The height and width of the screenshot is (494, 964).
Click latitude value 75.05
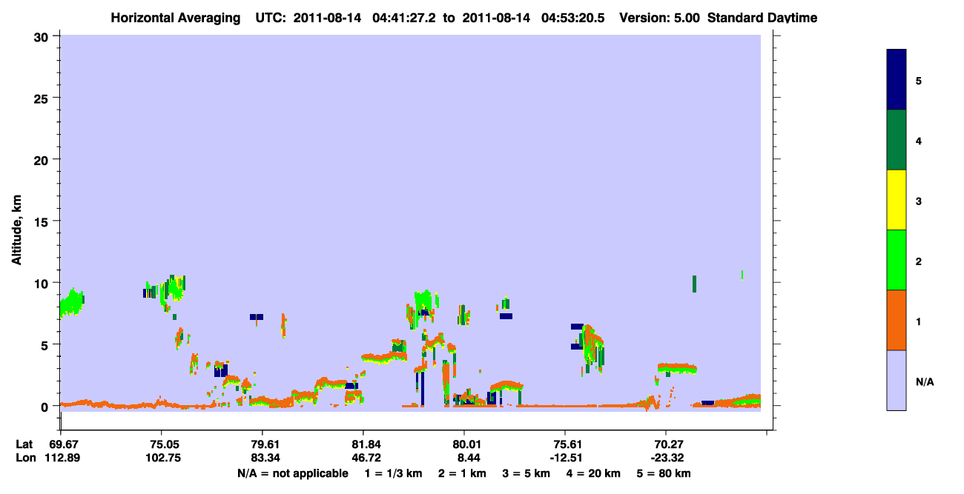click(162, 444)
